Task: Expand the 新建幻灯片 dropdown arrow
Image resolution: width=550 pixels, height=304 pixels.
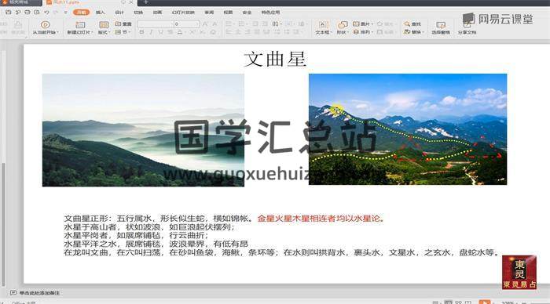Action: (x=92, y=33)
